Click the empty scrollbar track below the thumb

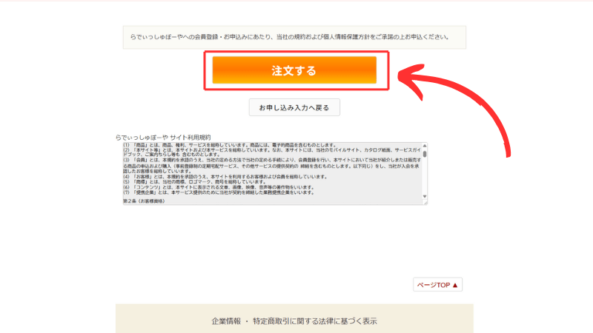(x=425, y=181)
